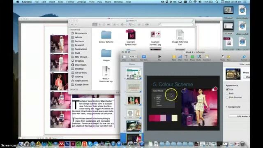Open the Colour Scheme folder in Finder
The image size is (263, 148).
(x=106, y=37)
